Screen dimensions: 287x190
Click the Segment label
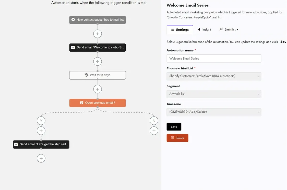(x=173, y=86)
